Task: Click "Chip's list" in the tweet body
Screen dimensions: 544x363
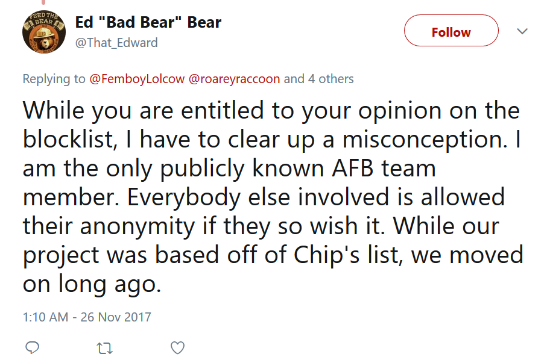Action: pyautogui.click(x=346, y=255)
